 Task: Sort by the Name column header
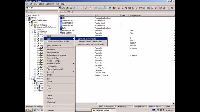click(x=76, y=16)
